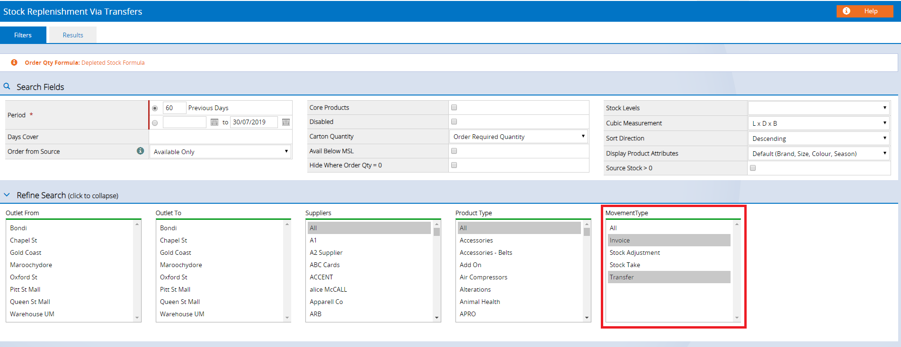901x347 pixels.
Task: Open the Stock Levels dropdown
Action: 818,108
